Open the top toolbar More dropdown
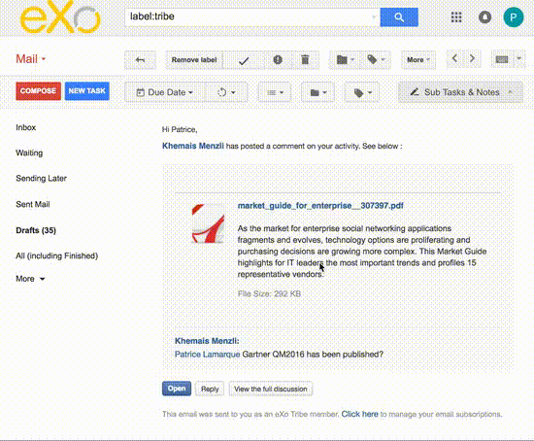 pos(418,60)
